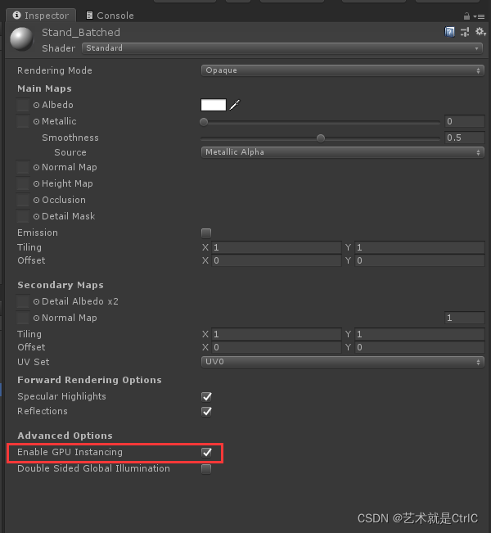The image size is (491, 533).
Task: Select the Inspector tab
Action: pos(41,16)
